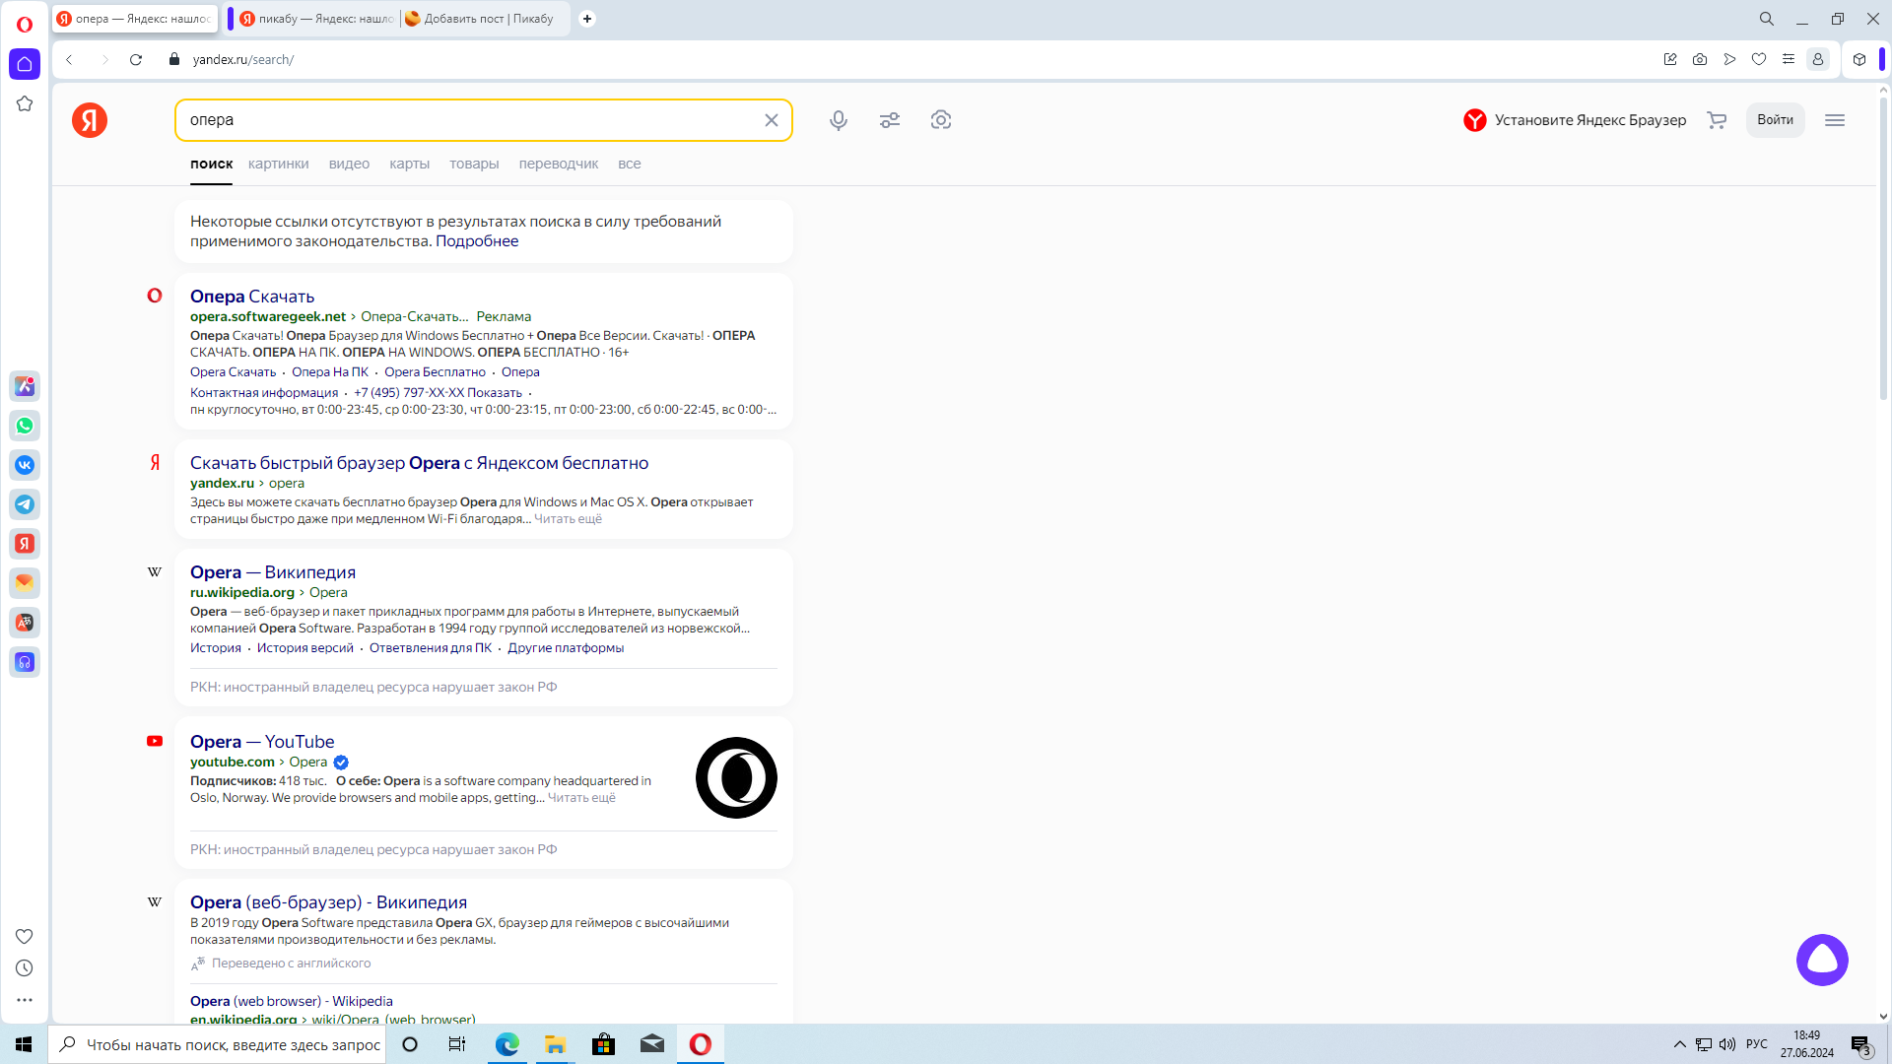Expand the 'все' services tab
This screenshot has width=1892, height=1064.
tap(630, 164)
